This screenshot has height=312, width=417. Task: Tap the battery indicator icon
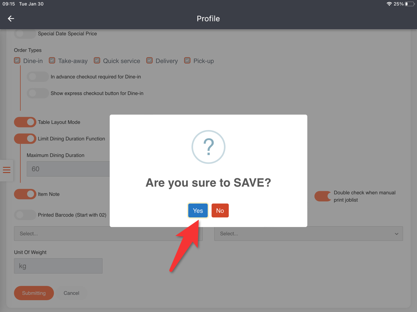coord(410,4)
